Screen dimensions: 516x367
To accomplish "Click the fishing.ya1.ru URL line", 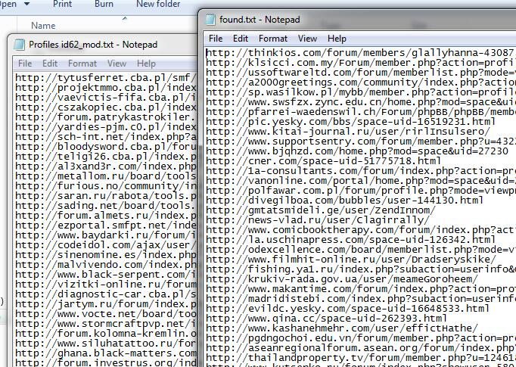I will tap(361, 269).
